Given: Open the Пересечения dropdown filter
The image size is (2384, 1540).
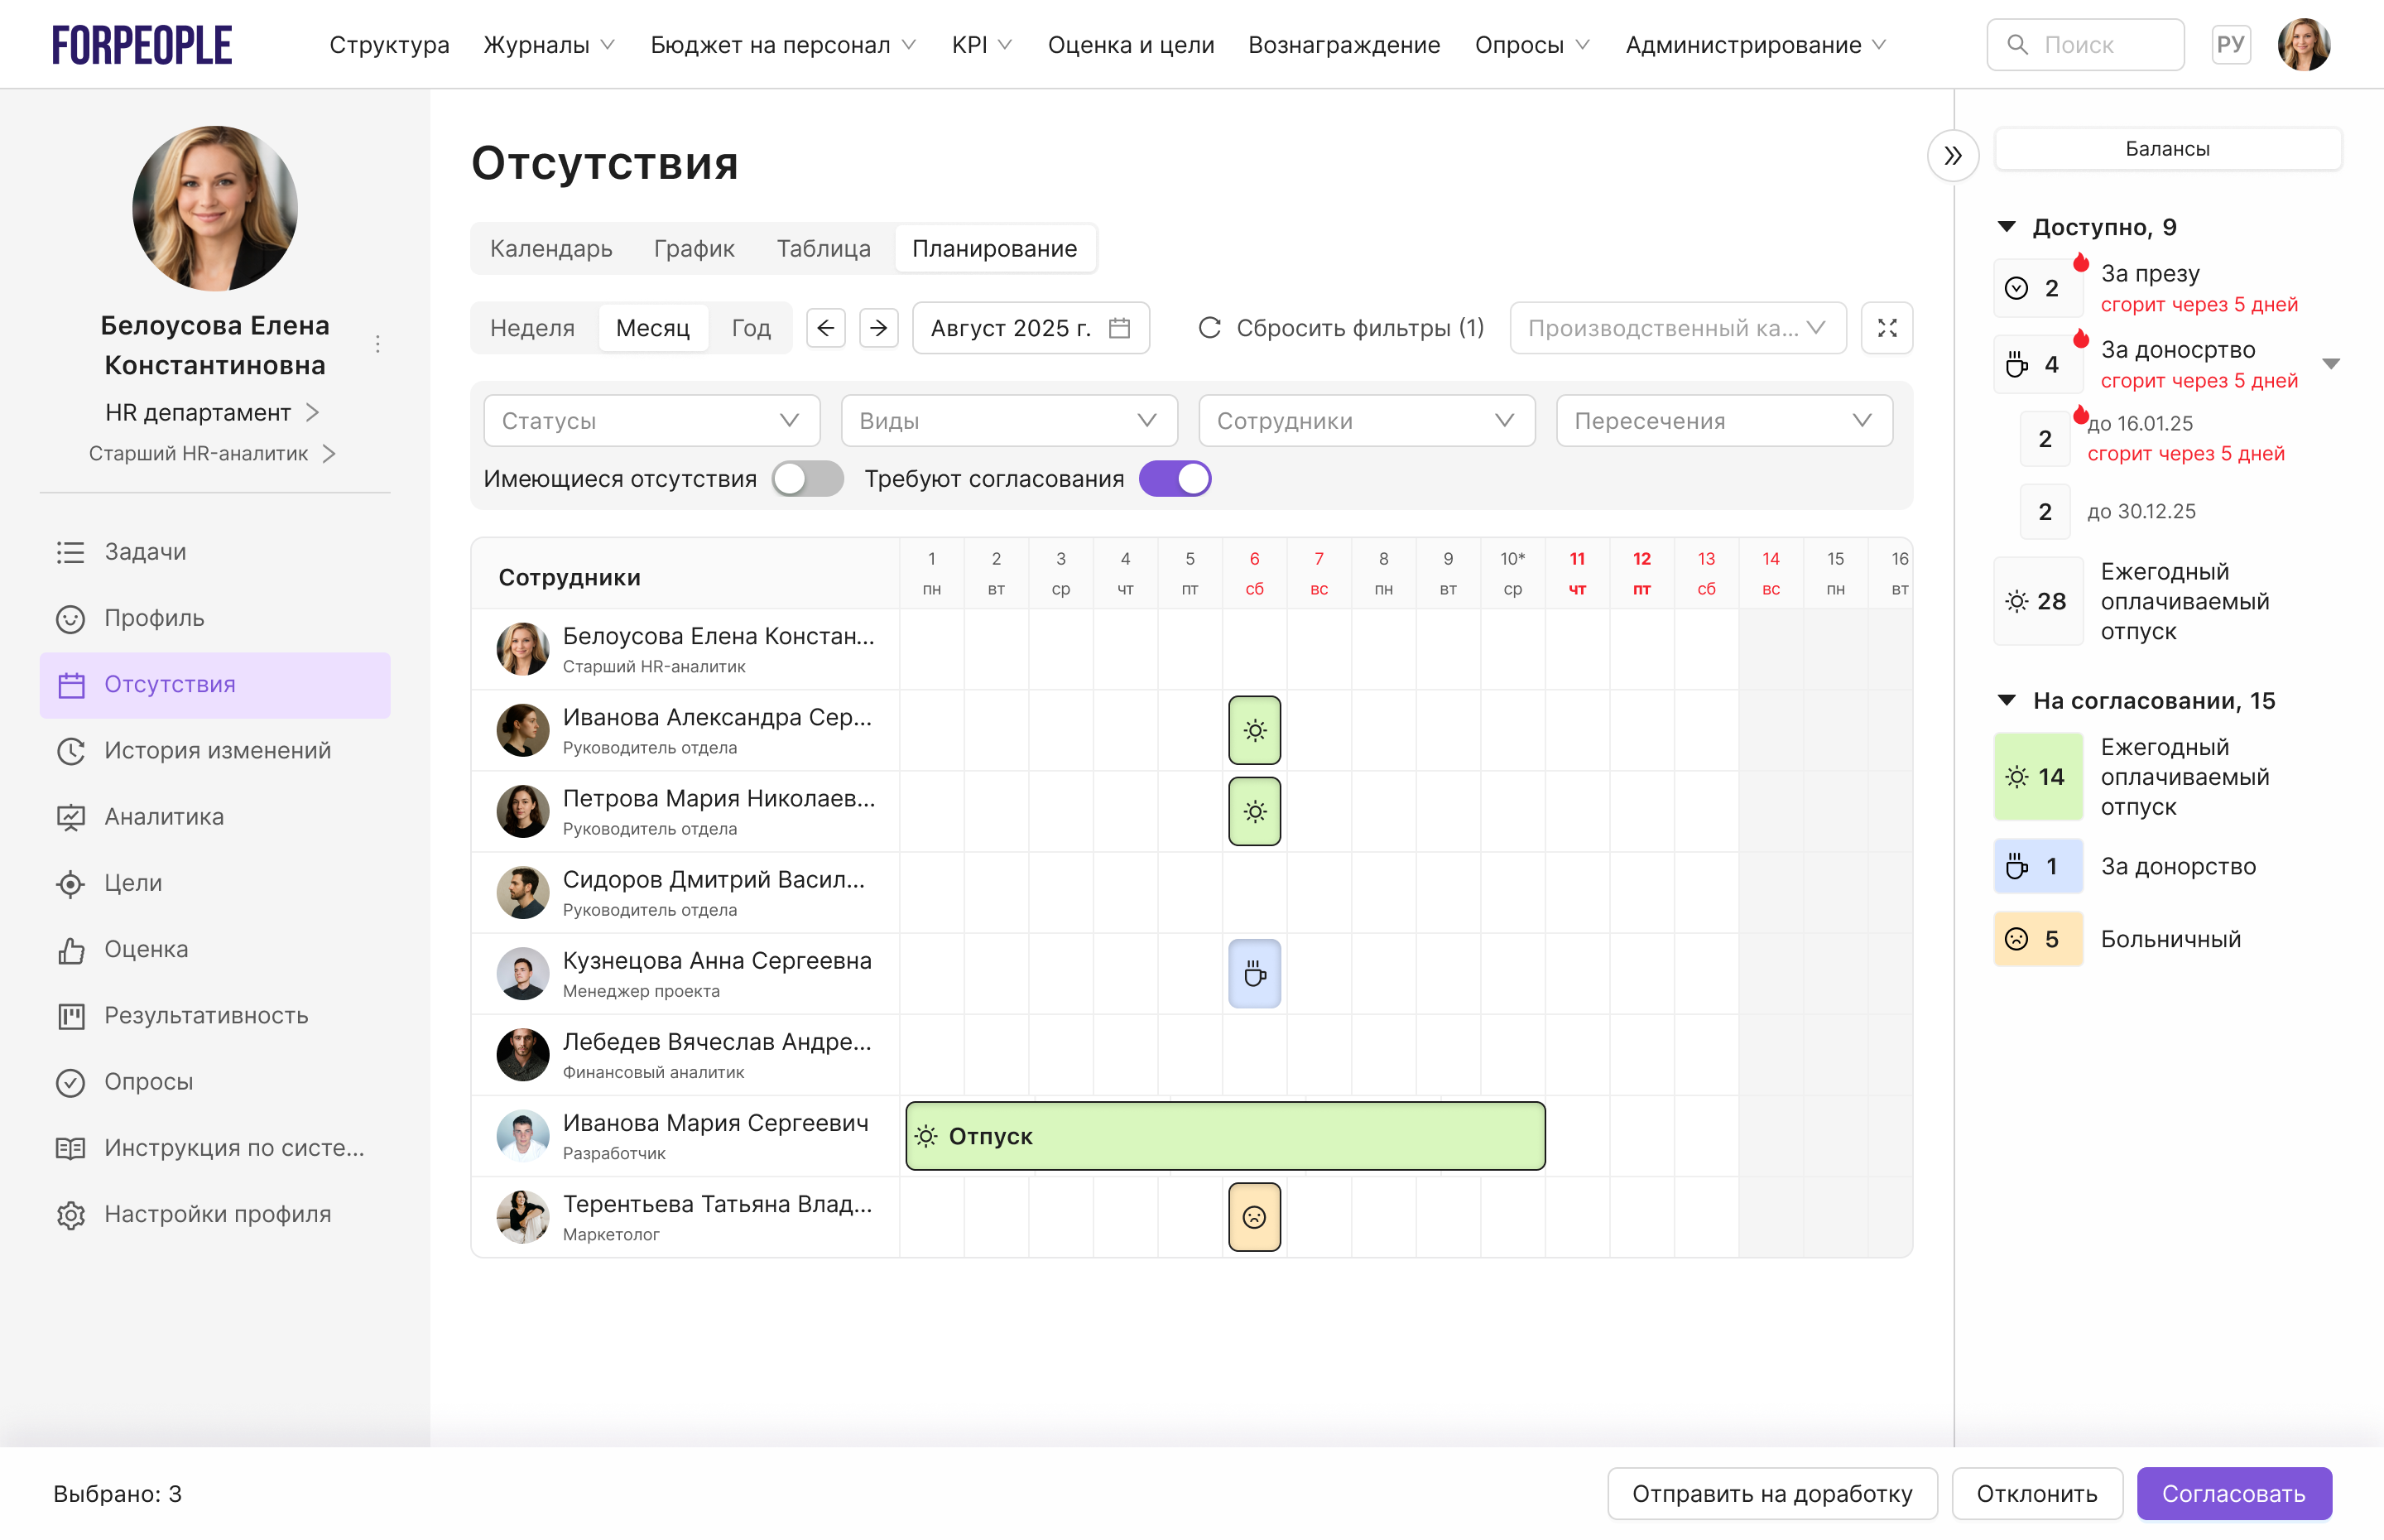Looking at the screenshot, I should (x=1723, y=421).
